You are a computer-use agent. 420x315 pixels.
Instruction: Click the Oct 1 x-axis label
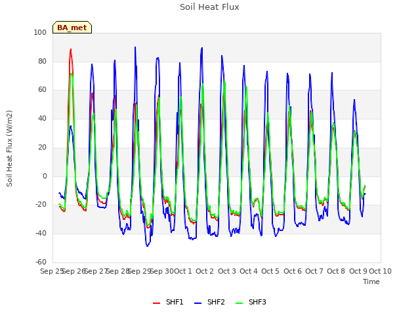[183, 271]
